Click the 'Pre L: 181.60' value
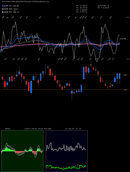The width and height of the screenshot is (130, 172). pos(82,10)
